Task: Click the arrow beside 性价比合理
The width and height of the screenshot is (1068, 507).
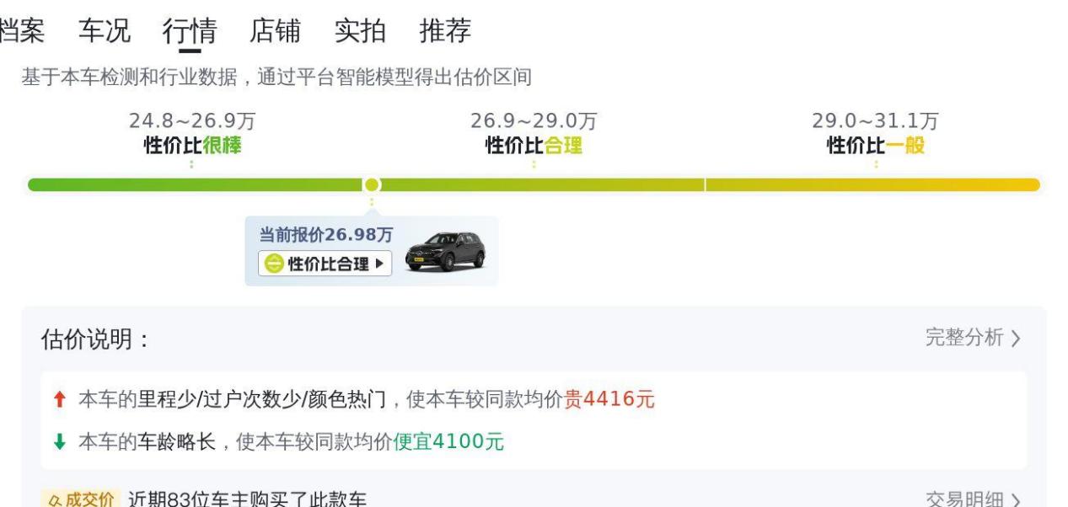Action: click(x=379, y=264)
